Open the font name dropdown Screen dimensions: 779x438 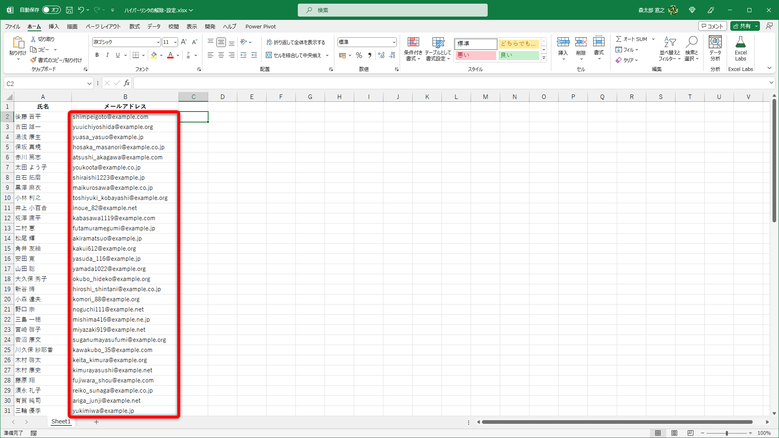click(158, 42)
